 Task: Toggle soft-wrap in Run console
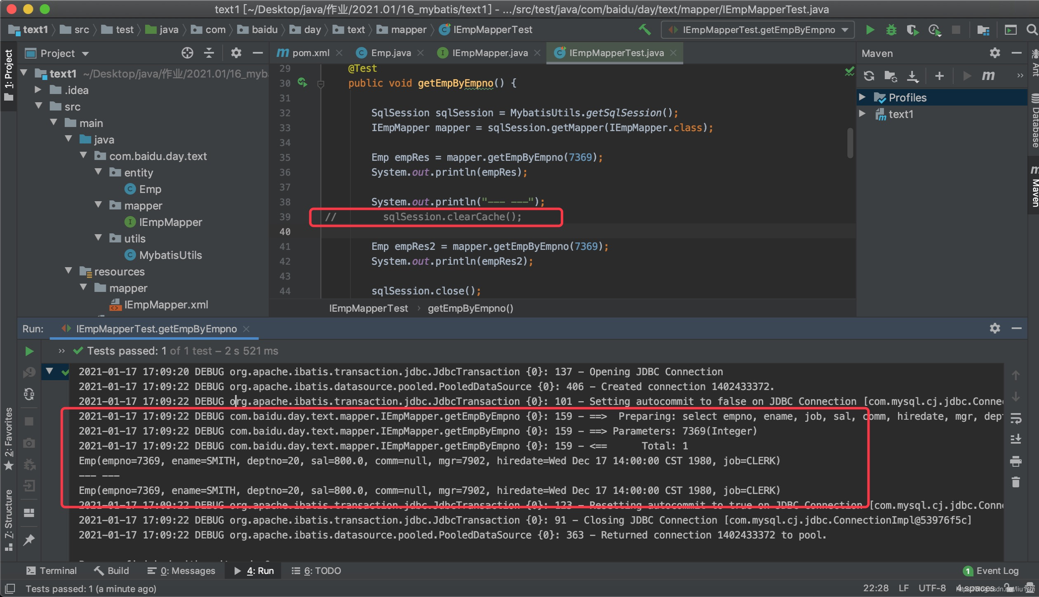pos(1015,418)
